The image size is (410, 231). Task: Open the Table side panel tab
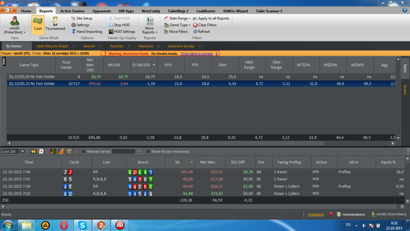tap(405, 69)
